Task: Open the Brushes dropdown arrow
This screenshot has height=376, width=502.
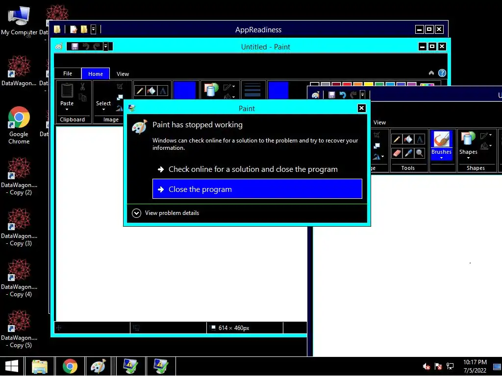Action: pyautogui.click(x=441, y=158)
